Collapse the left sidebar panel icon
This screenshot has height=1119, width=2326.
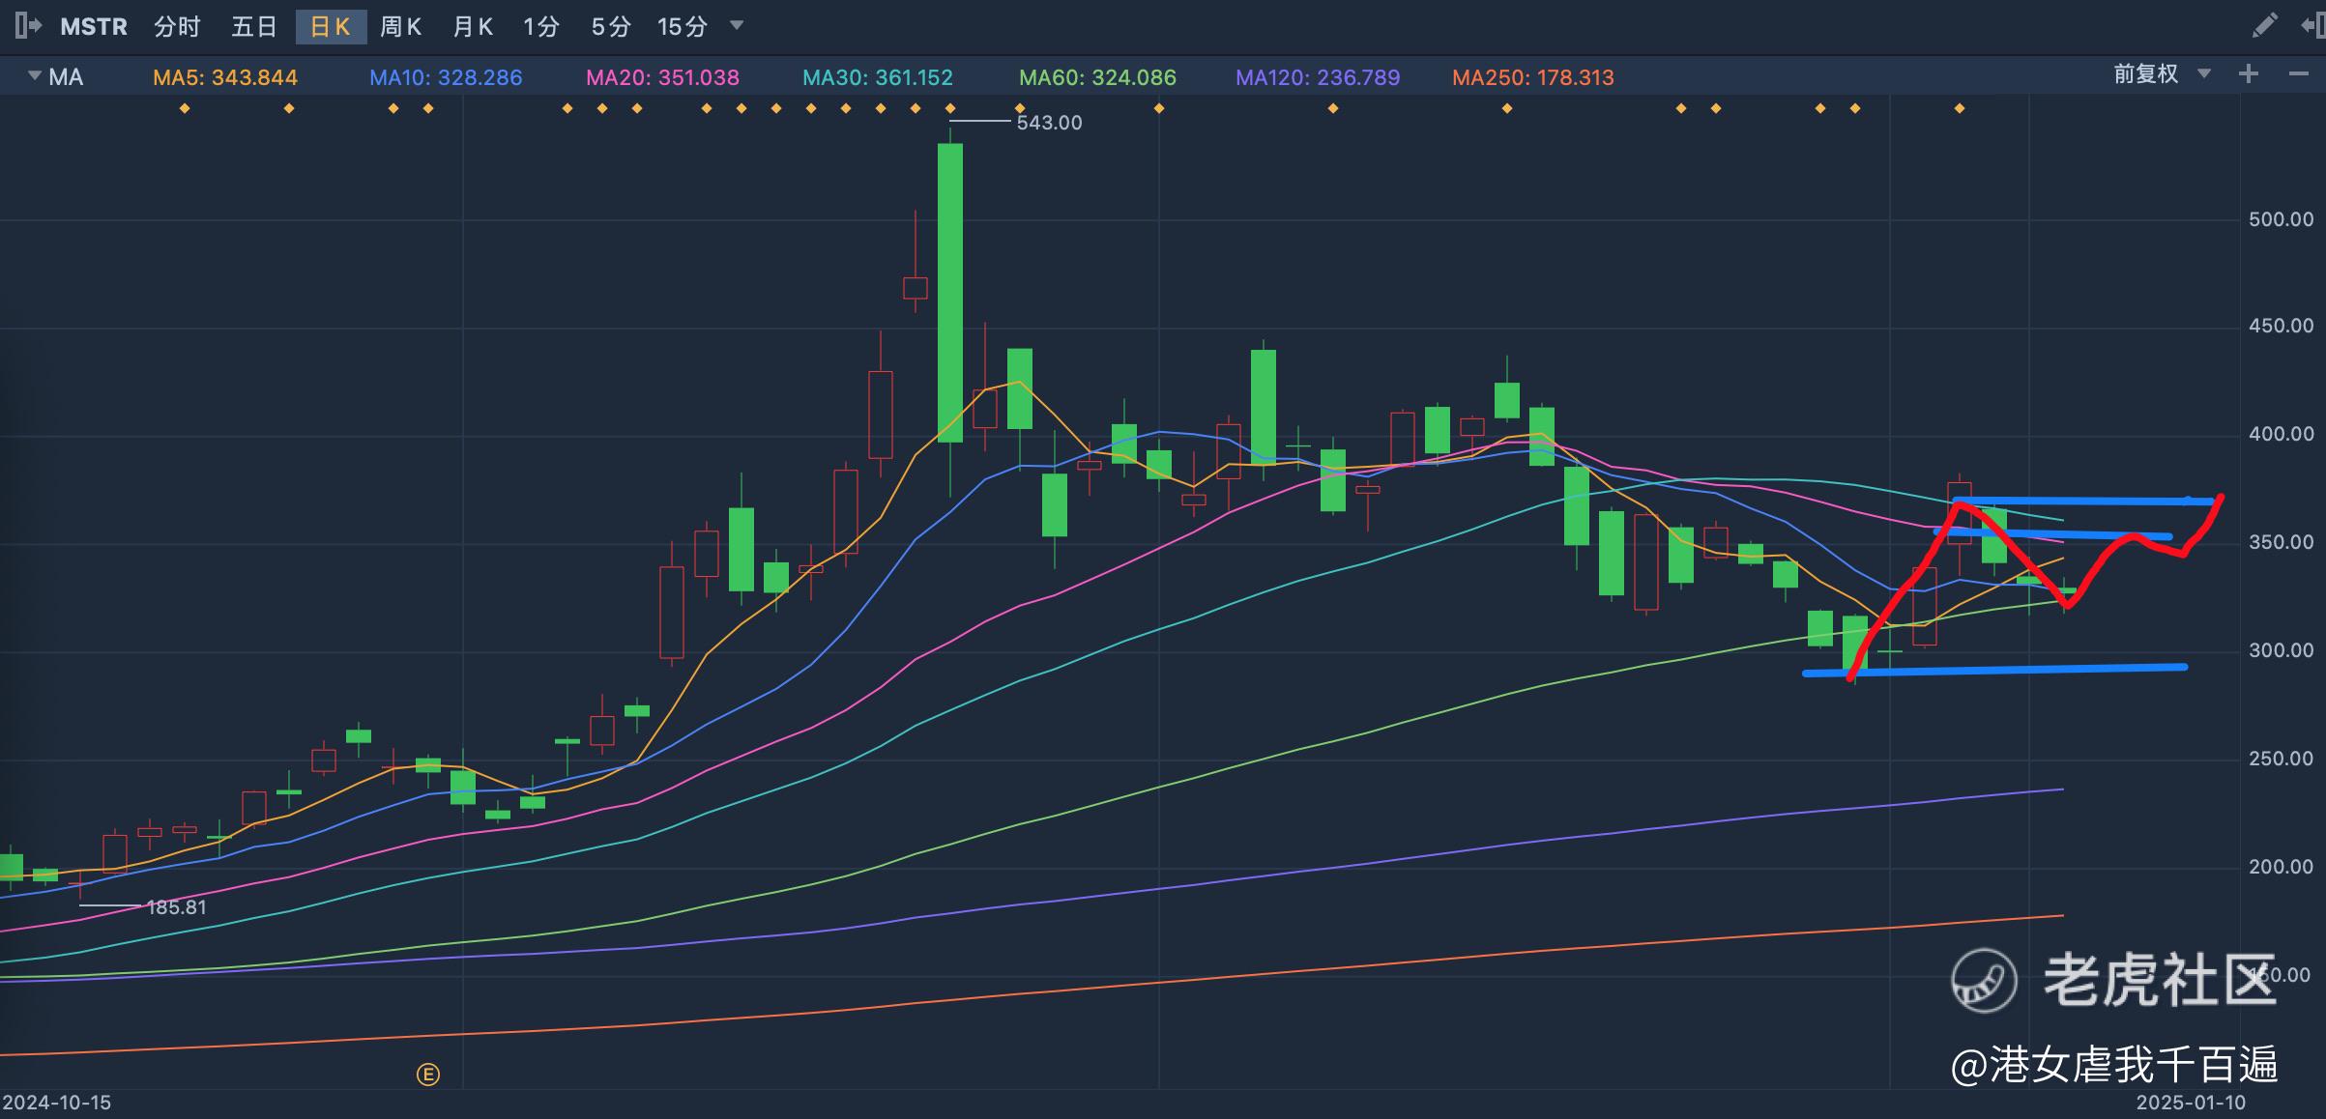(x=28, y=26)
